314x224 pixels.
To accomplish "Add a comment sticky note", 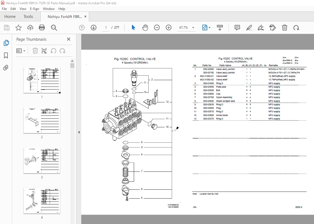I will tap(237, 28).
